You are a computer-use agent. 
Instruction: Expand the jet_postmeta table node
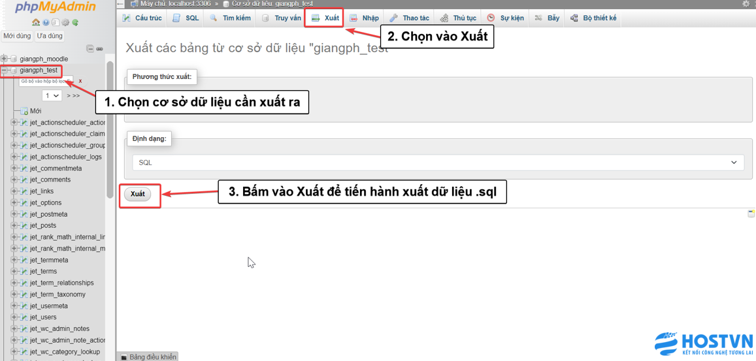pyautogui.click(x=14, y=214)
